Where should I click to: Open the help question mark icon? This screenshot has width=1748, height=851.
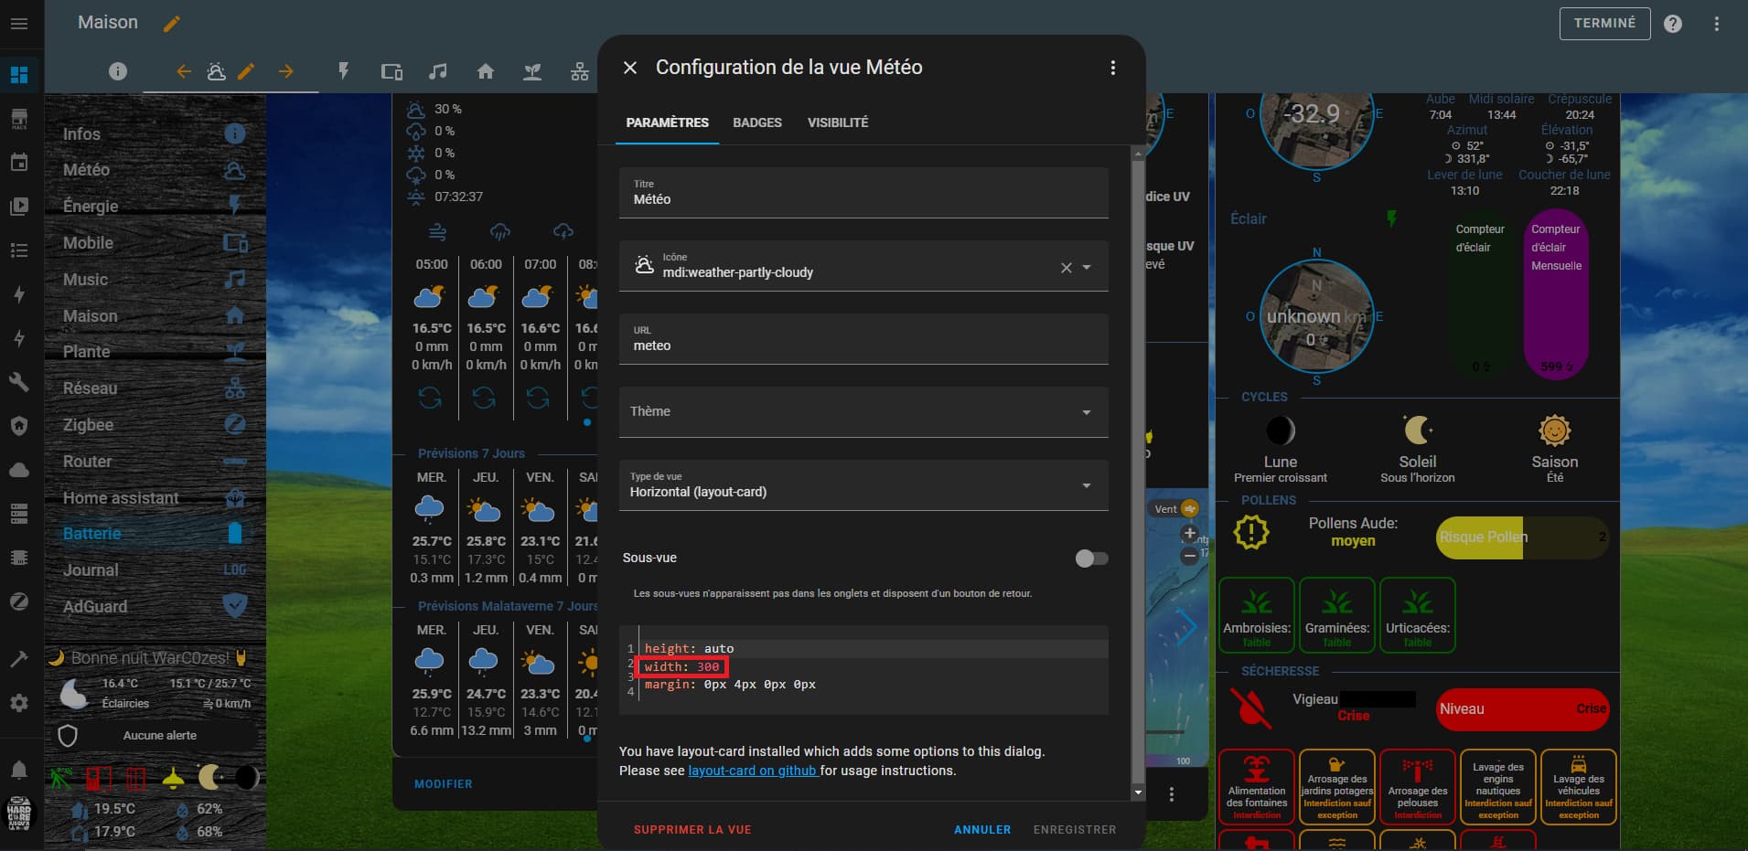coord(1672,25)
